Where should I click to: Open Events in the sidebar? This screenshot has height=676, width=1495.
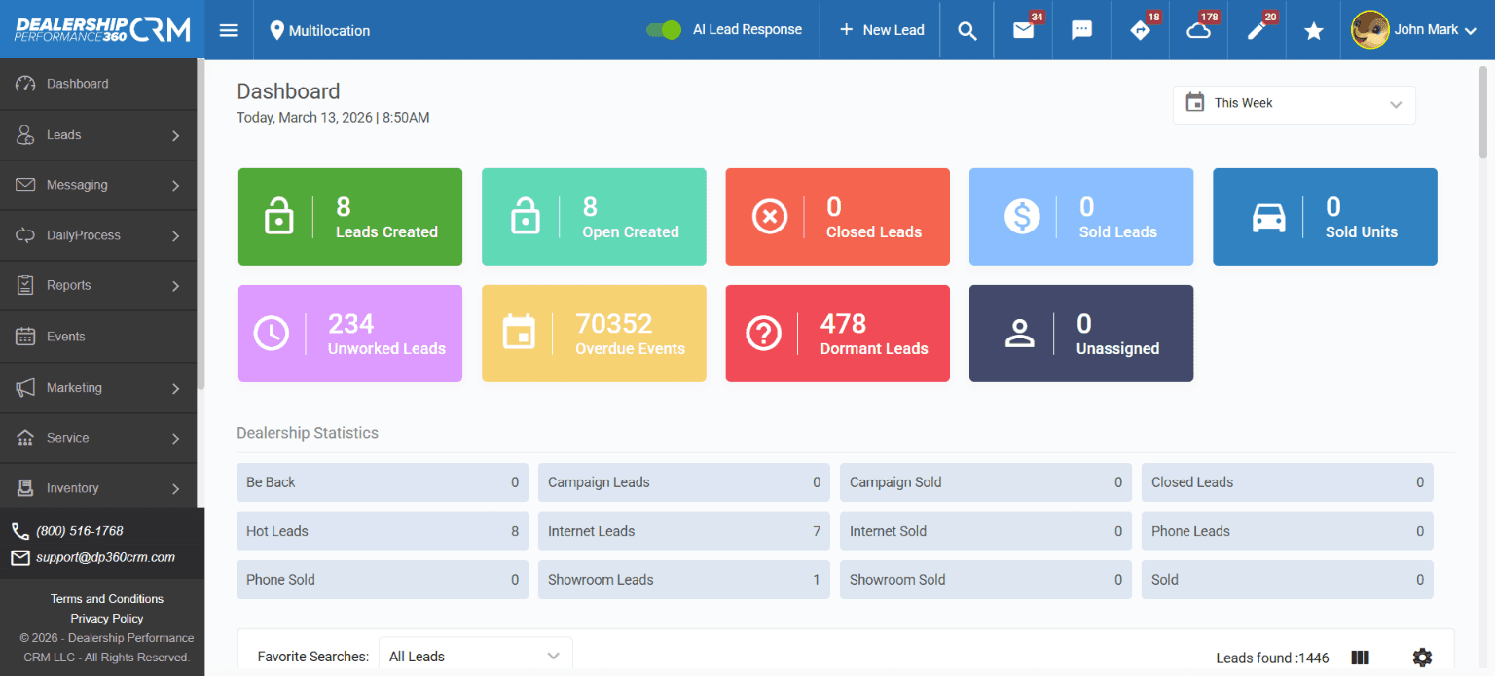point(98,337)
